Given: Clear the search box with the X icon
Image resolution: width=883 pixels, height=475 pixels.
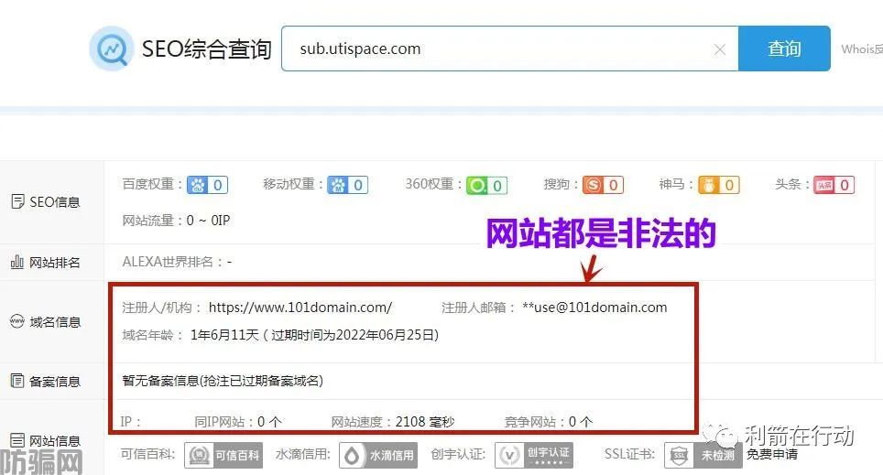Looking at the screenshot, I should [x=719, y=49].
